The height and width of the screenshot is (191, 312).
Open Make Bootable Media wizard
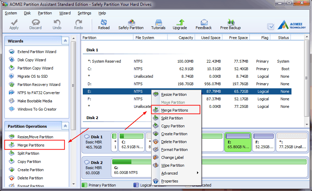(30, 101)
